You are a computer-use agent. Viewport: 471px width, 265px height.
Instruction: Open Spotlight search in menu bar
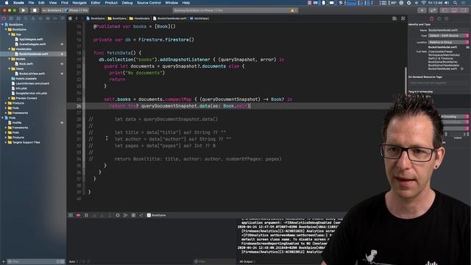pyautogui.click(x=456, y=3)
